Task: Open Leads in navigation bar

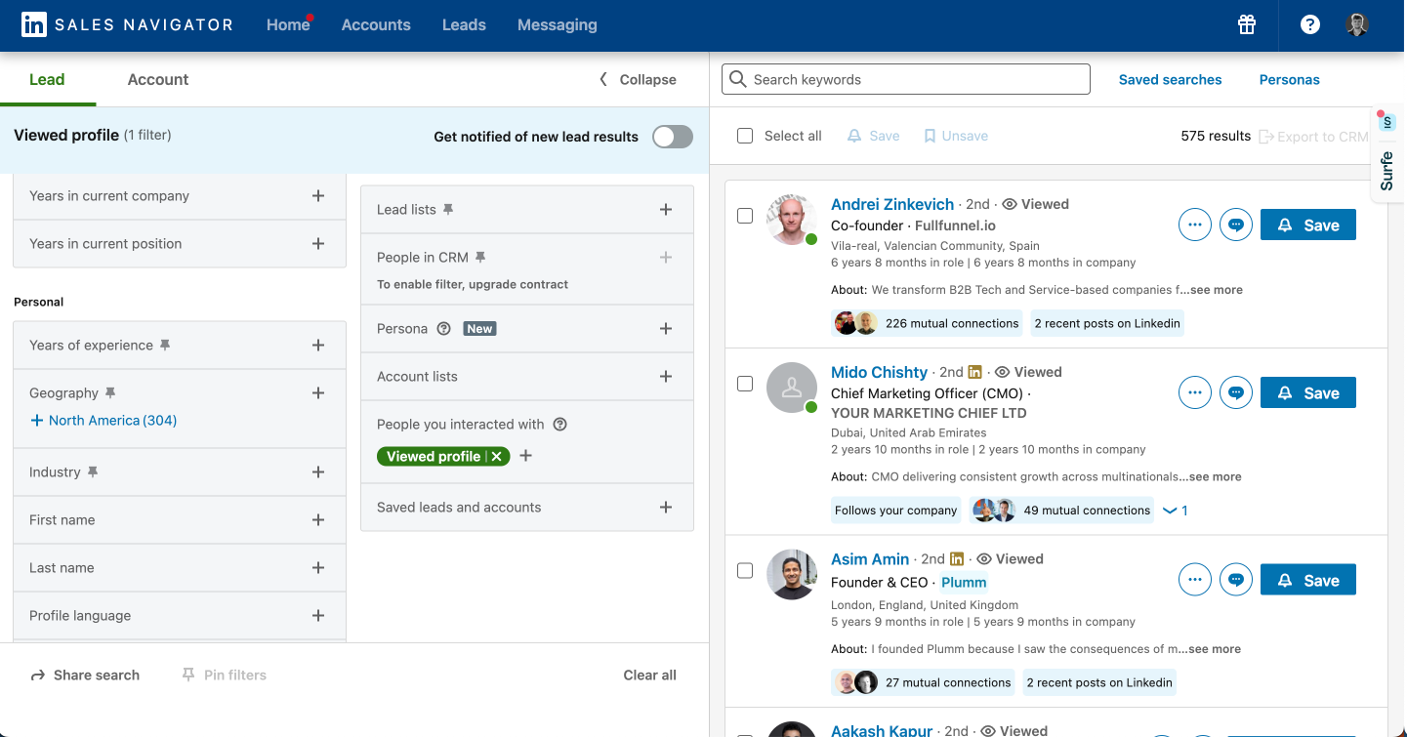Action: click(464, 25)
